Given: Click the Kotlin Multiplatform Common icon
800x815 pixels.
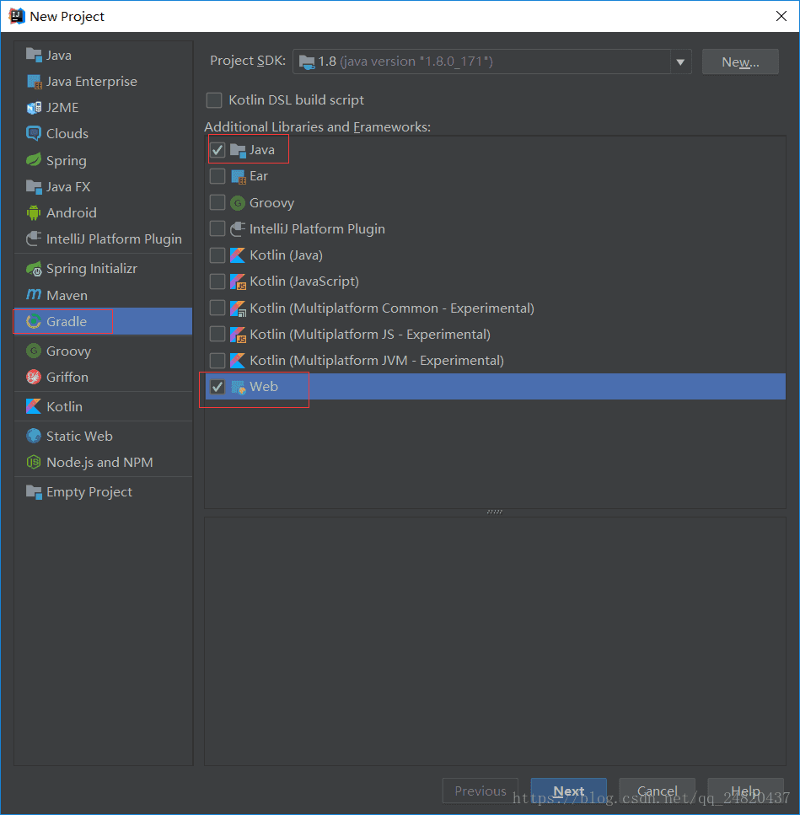Looking at the screenshot, I should coord(238,308).
